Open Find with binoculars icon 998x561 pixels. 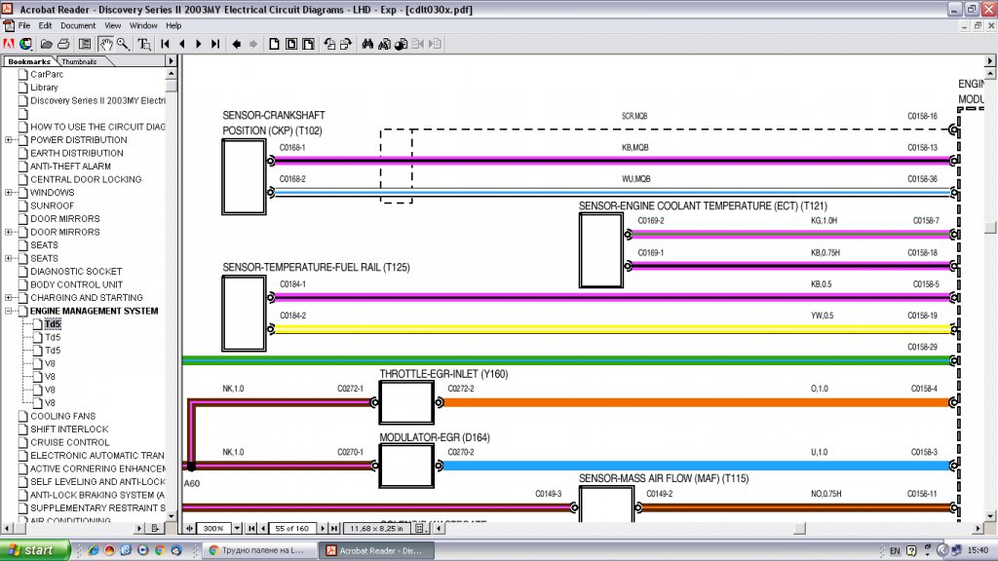[x=367, y=44]
